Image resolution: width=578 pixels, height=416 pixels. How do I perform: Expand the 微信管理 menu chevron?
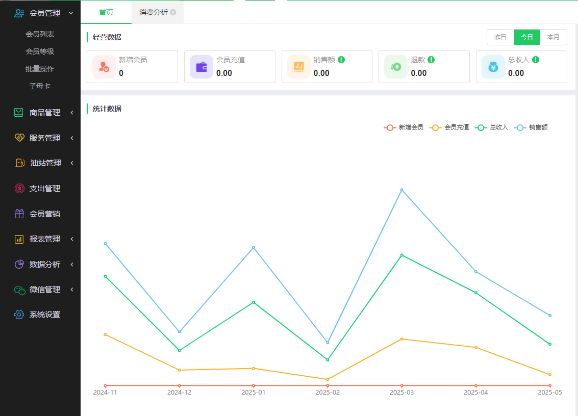[x=72, y=290]
